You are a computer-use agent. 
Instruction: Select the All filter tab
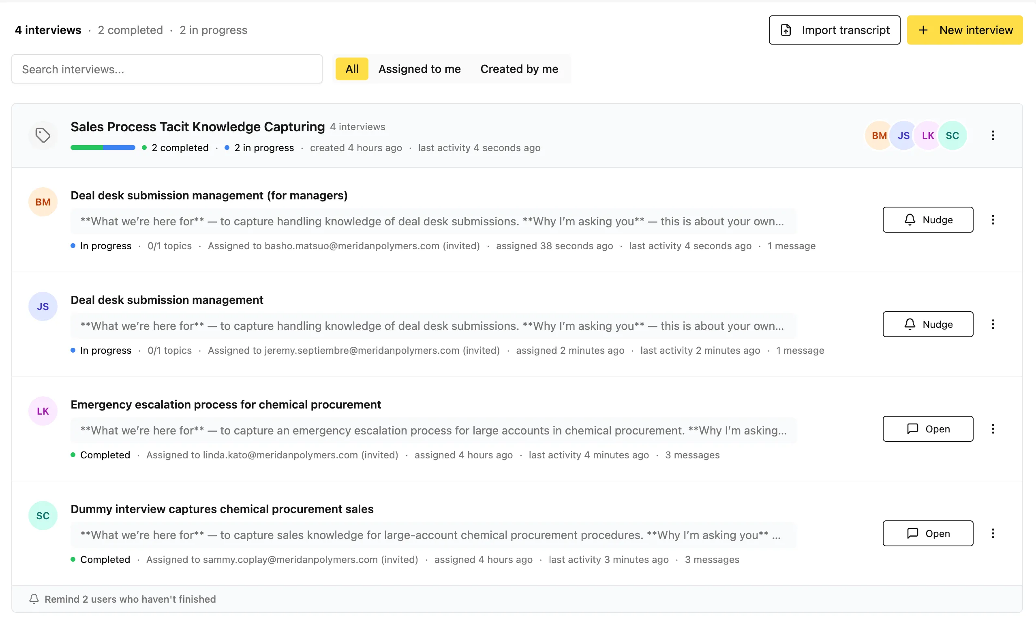352,69
